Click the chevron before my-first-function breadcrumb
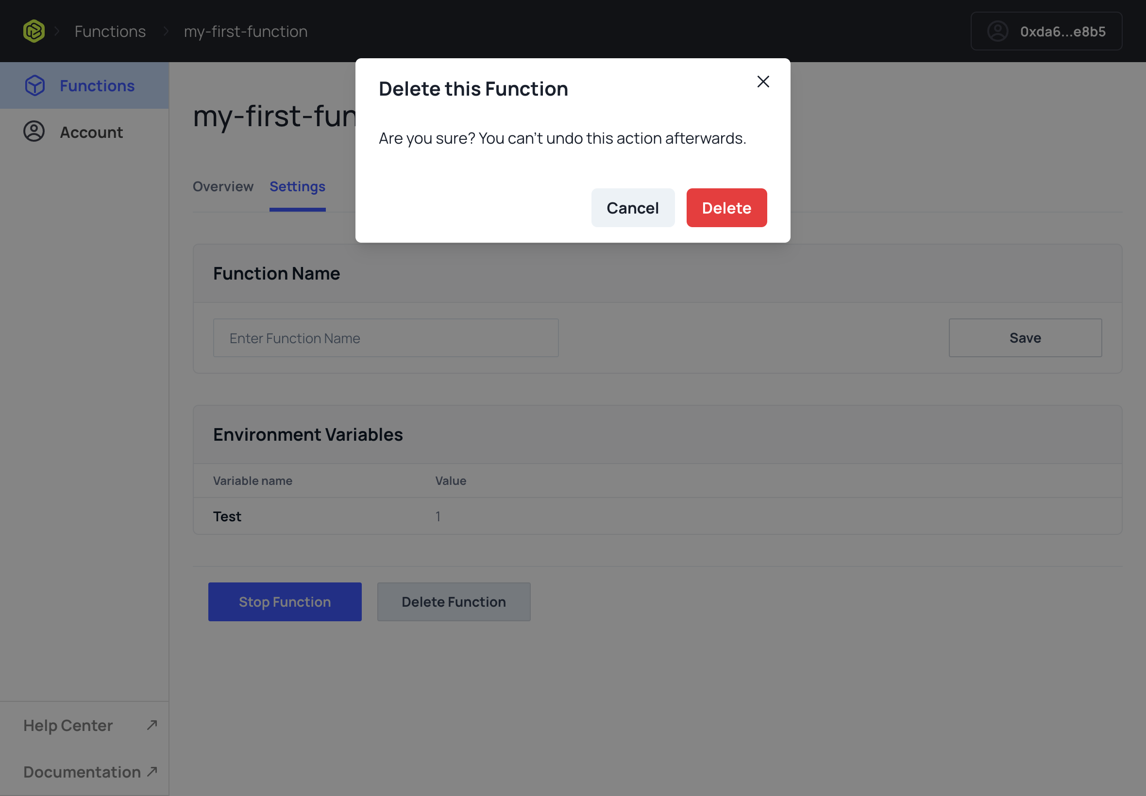Image resolution: width=1146 pixels, height=796 pixels. point(166,32)
